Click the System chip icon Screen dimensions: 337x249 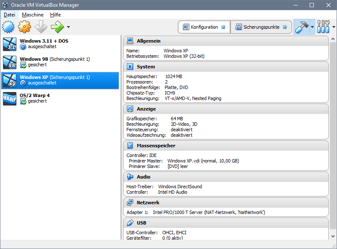pos(130,67)
